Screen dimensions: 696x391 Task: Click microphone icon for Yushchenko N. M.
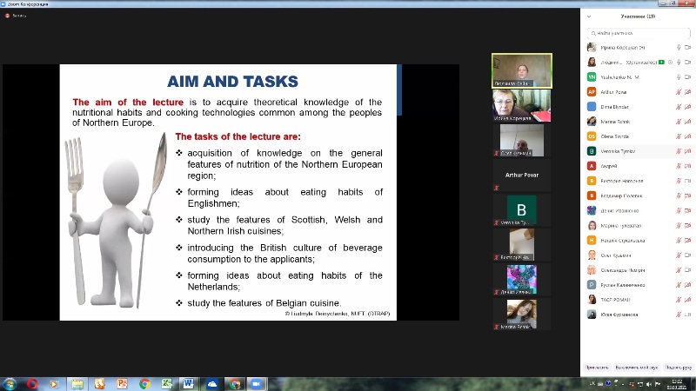coord(679,77)
